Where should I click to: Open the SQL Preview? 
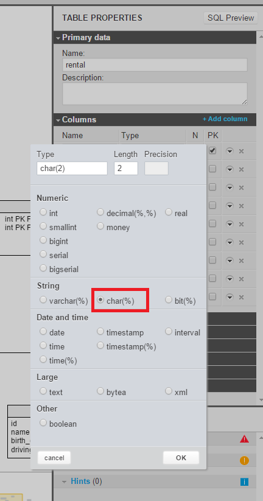pos(231,18)
